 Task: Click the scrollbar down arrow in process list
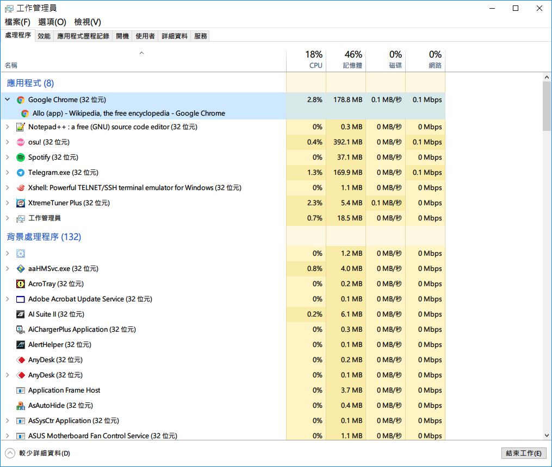coord(547,435)
